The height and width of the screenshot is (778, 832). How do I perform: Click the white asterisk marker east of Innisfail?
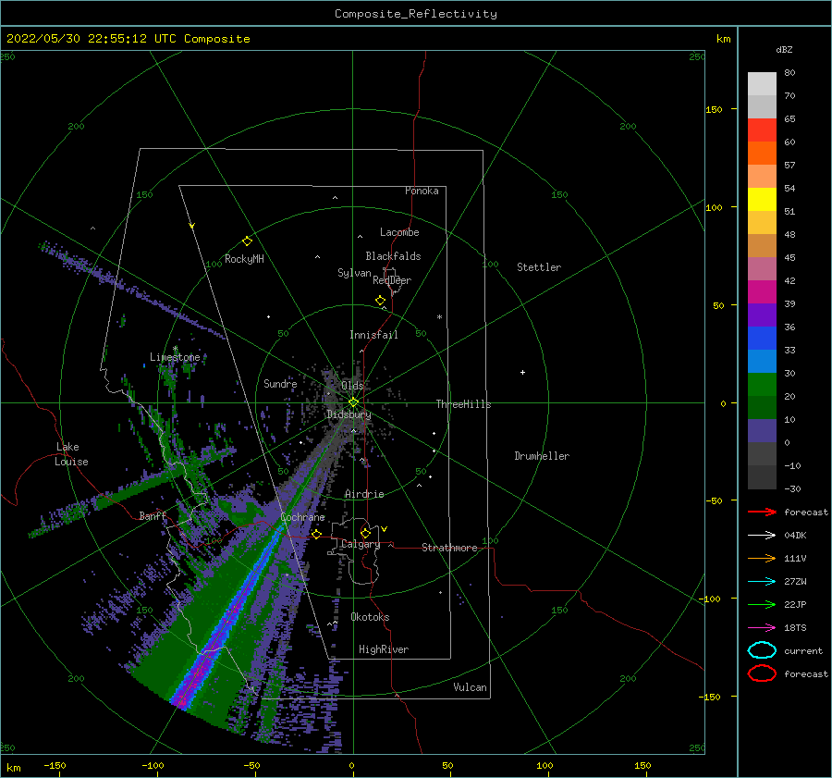pos(439,317)
